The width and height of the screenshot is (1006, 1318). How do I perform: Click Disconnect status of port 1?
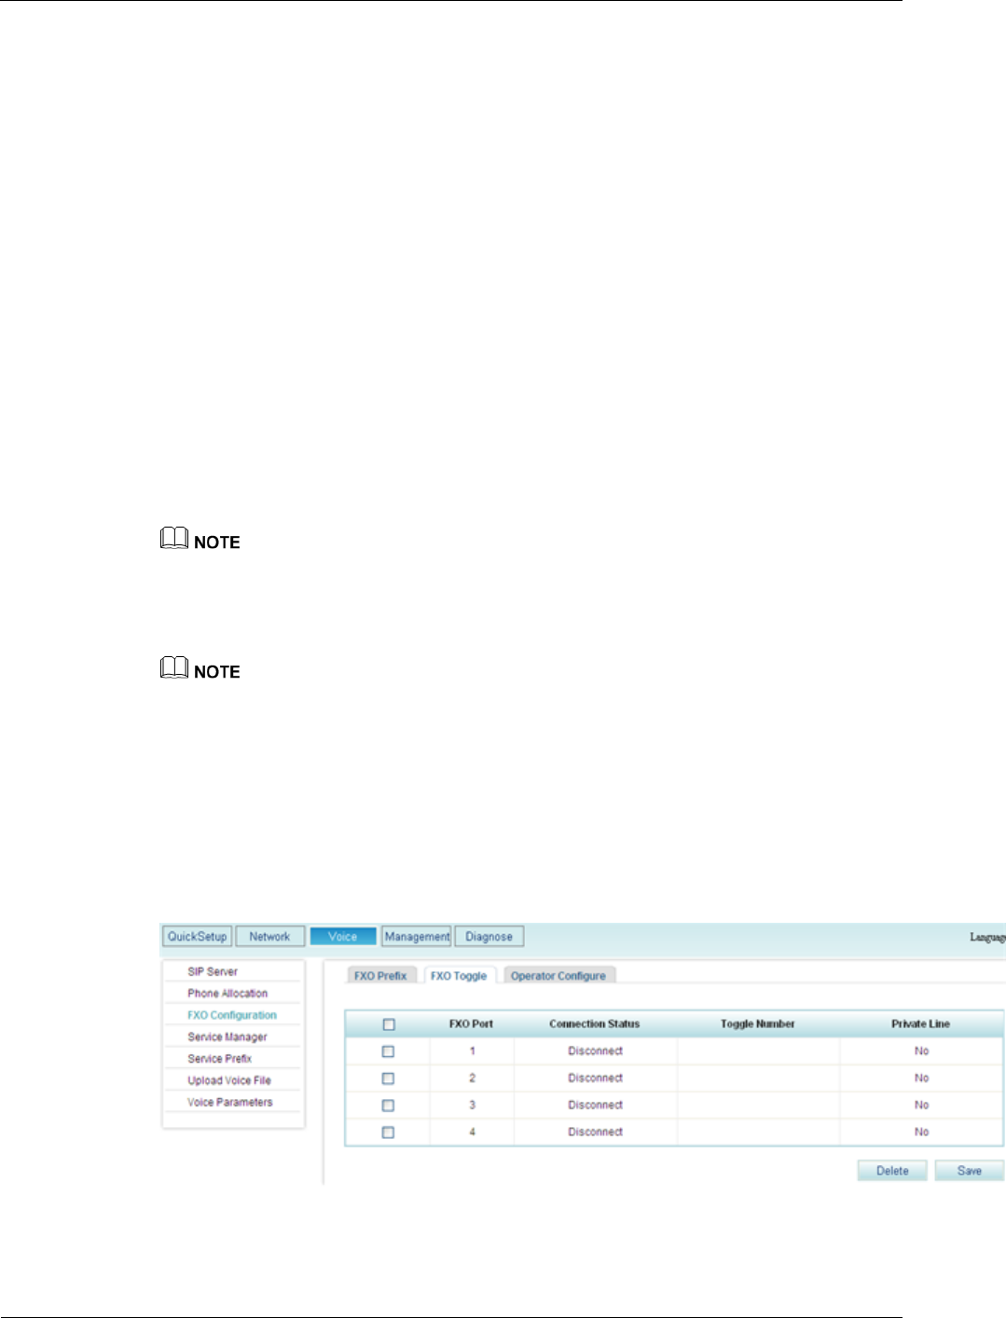pos(596,1051)
